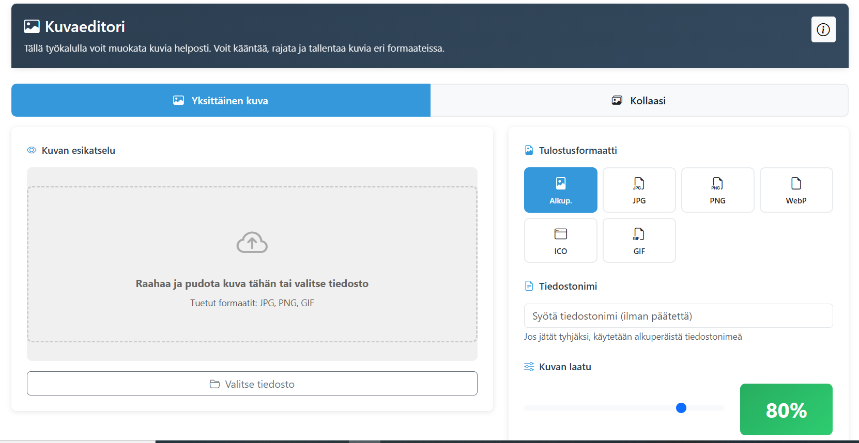The image size is (859, 443).
Task: Choose PNG as the output format
Action: pos(717,190)
